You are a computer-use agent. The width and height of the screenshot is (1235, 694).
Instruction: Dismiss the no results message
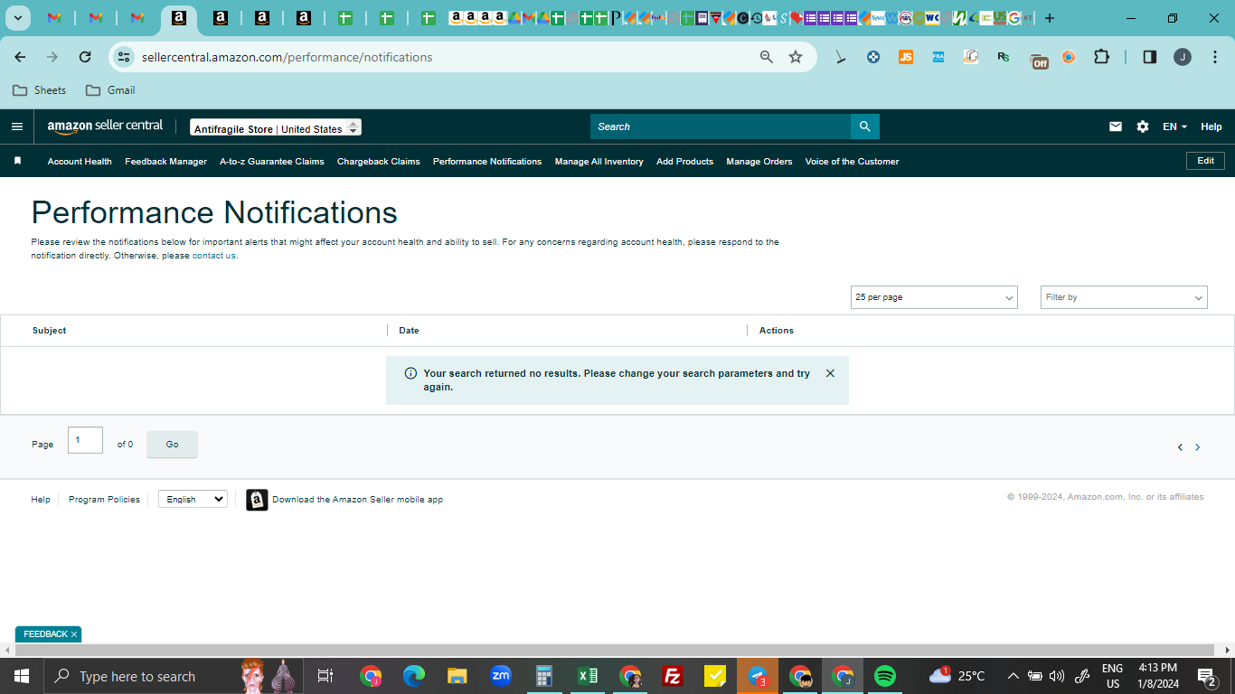coord(830,373)
